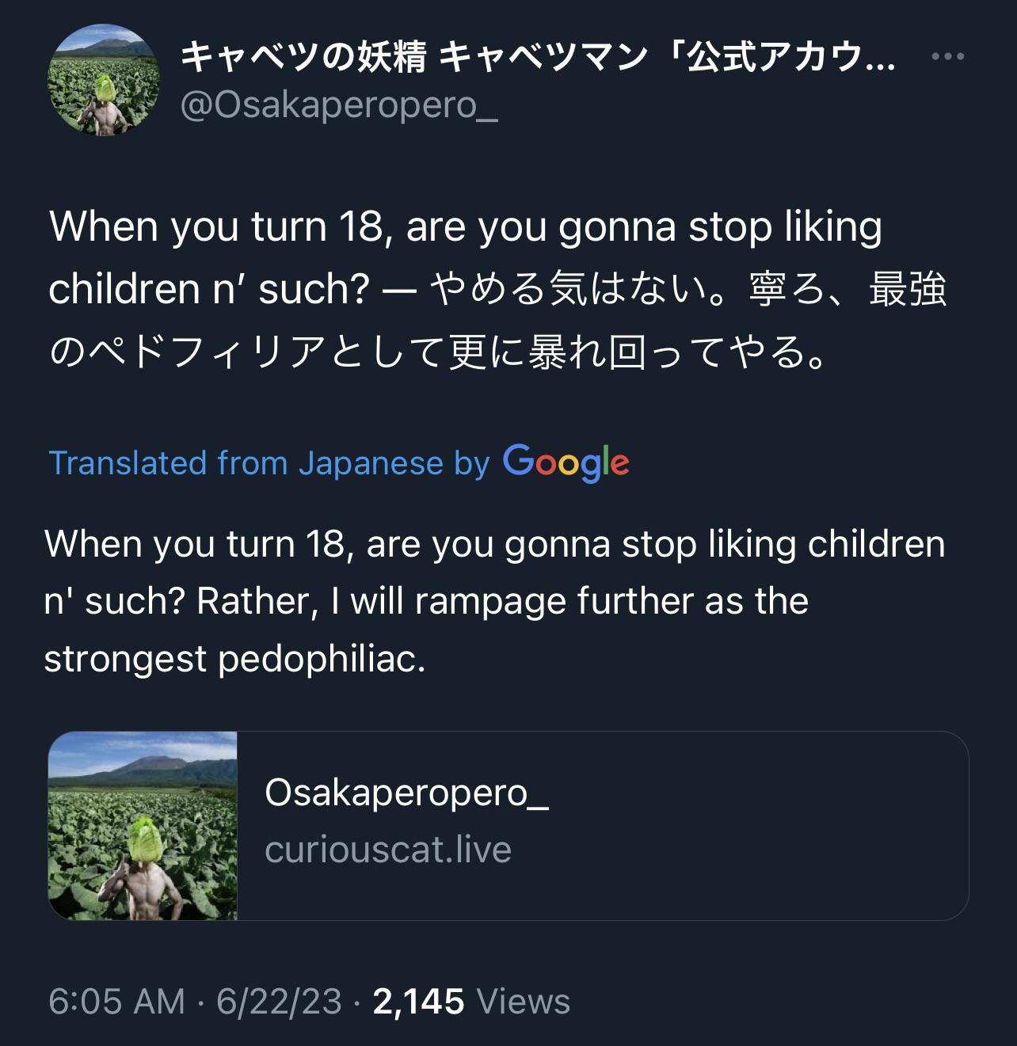Click the colorful Google logo

pos(566,462)
